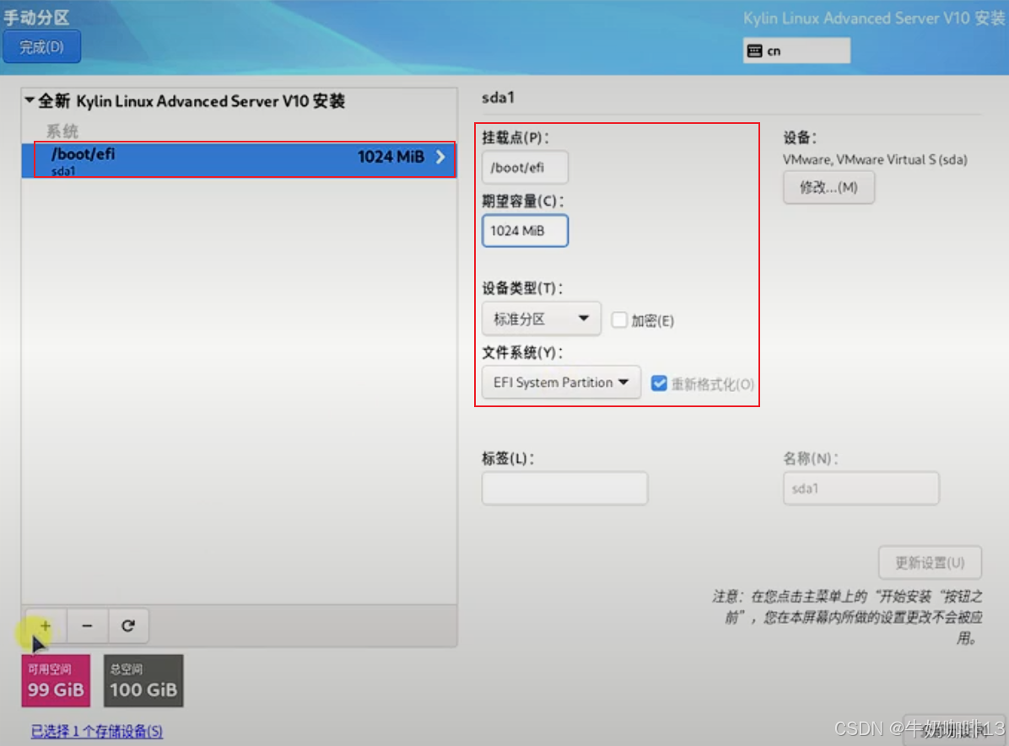1009x746 pixels.
Task: Click the 标签(L) label input field
Action: [565, 488]
